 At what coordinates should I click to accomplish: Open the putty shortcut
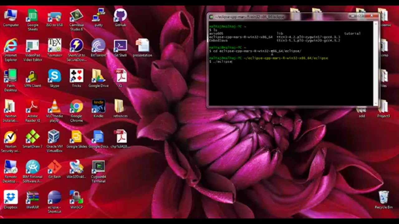99,17
